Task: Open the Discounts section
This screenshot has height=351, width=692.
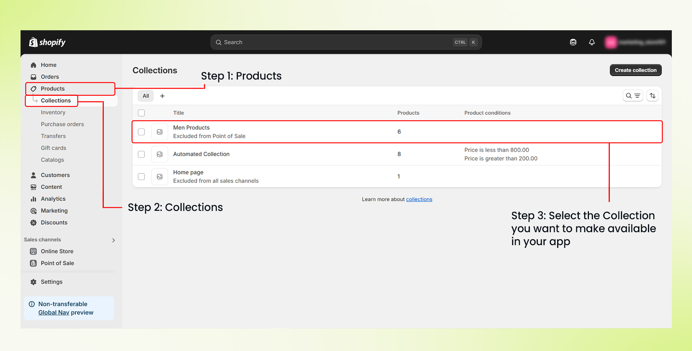Action: point(54,222)
